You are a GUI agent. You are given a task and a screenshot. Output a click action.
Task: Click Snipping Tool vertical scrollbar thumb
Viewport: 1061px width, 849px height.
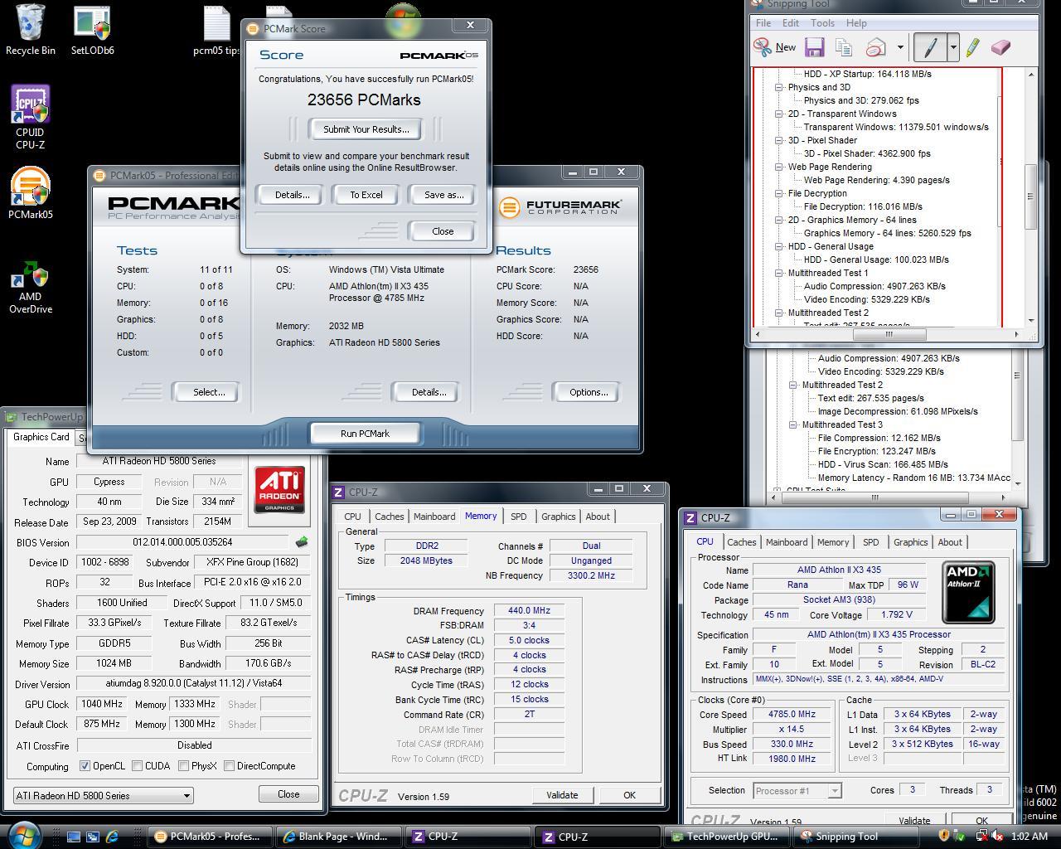click(1030, 196)
